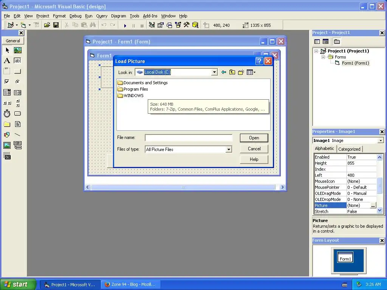This screenshot has width=387, height=290.
Task: Select the CommandButton control tool
Action: click(x=17, y=71)
